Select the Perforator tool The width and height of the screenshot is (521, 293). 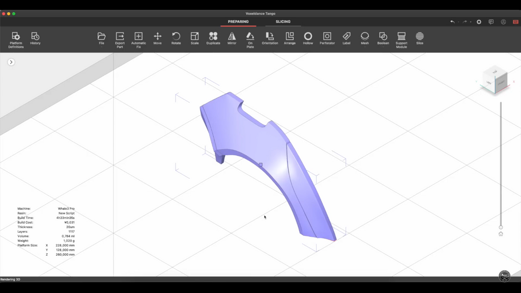coord(327,38)
